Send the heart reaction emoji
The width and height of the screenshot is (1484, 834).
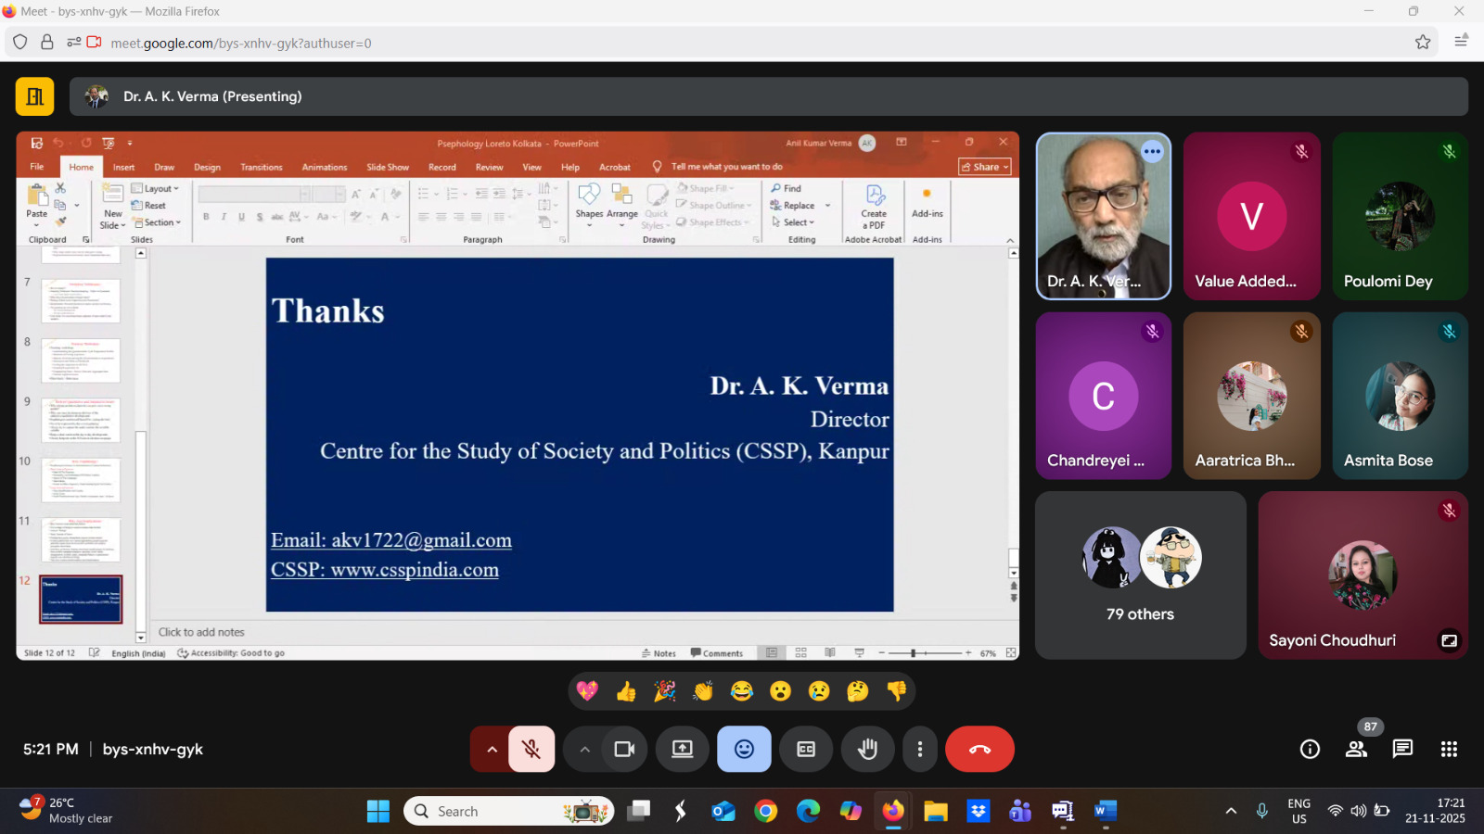click(587, 691)
